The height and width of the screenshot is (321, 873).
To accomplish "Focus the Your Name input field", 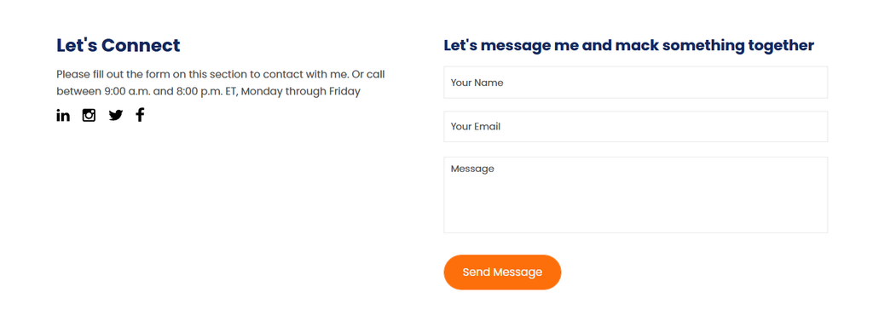I will (635, 83).
